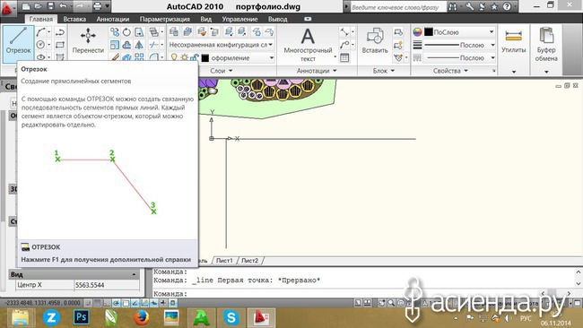Click the Вставить block insert icon

pyautogui.click(x=375, y=41)
